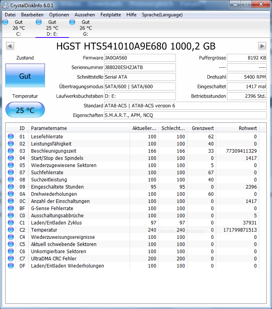Viewport: 272px width, 309px height.
Task: Click status orb of G-Sense Fehlerrate
Action: (11, 208)
